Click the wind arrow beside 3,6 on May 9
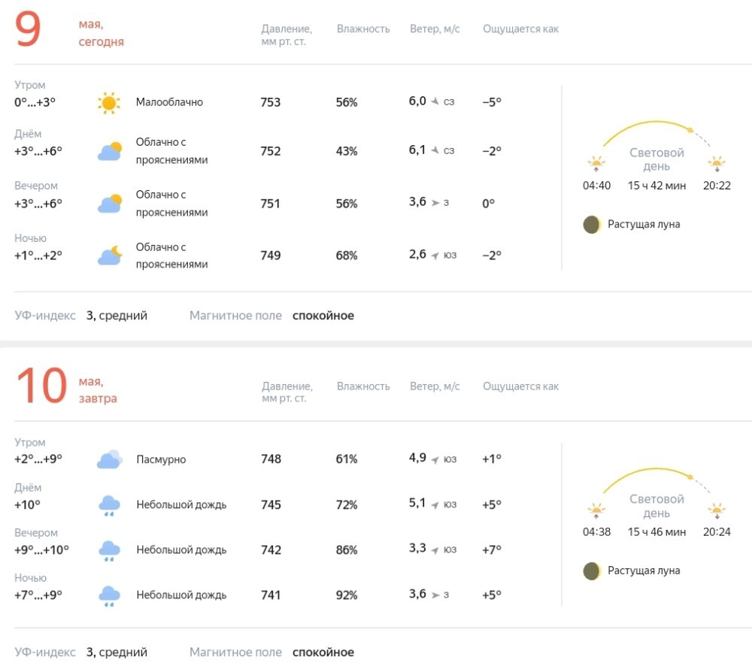Viewport: 752px width, 666px height. tap(435, 203)
